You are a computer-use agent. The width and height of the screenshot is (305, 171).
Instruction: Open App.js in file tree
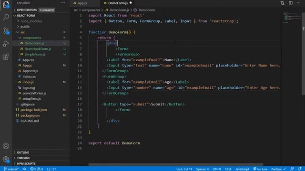27,66
